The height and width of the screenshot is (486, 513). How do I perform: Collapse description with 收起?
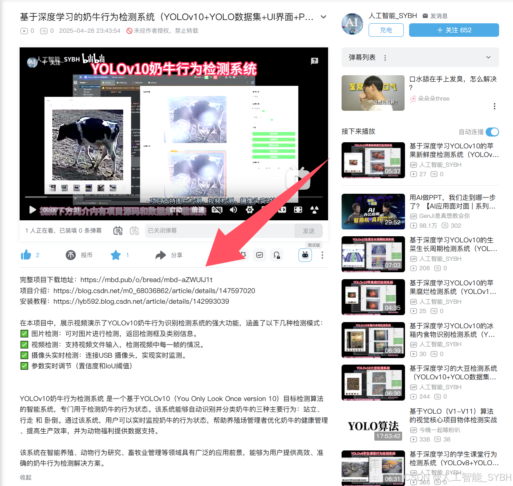point(26,477)
